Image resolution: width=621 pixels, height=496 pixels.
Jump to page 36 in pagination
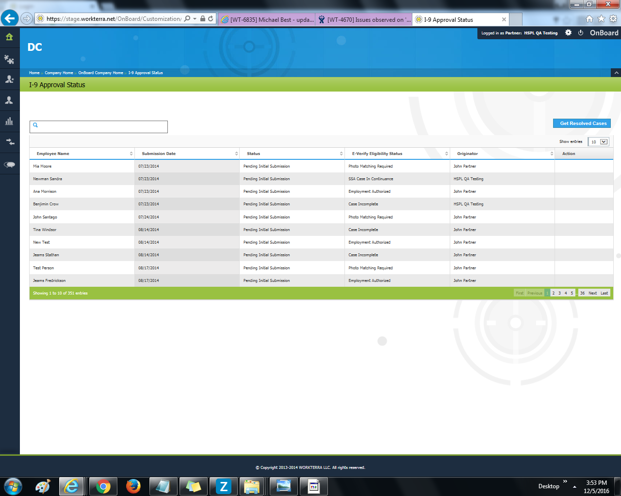click(x=582, y=293)
